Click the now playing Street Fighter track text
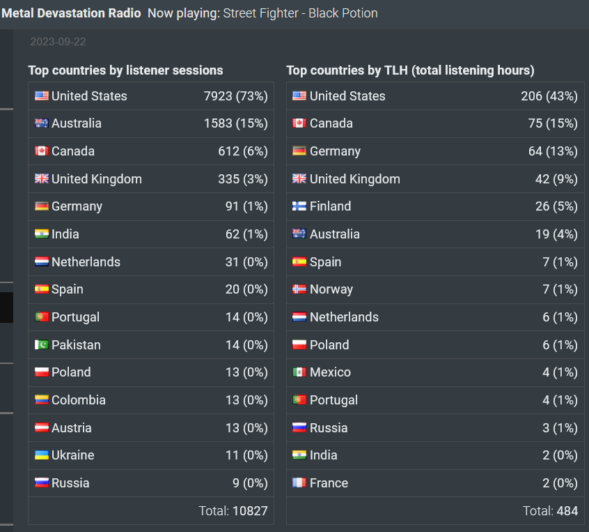 (300, 13)
